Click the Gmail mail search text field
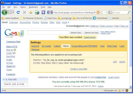Image resolution: width=133 pixels, height=94 pixels. [48, 32]
